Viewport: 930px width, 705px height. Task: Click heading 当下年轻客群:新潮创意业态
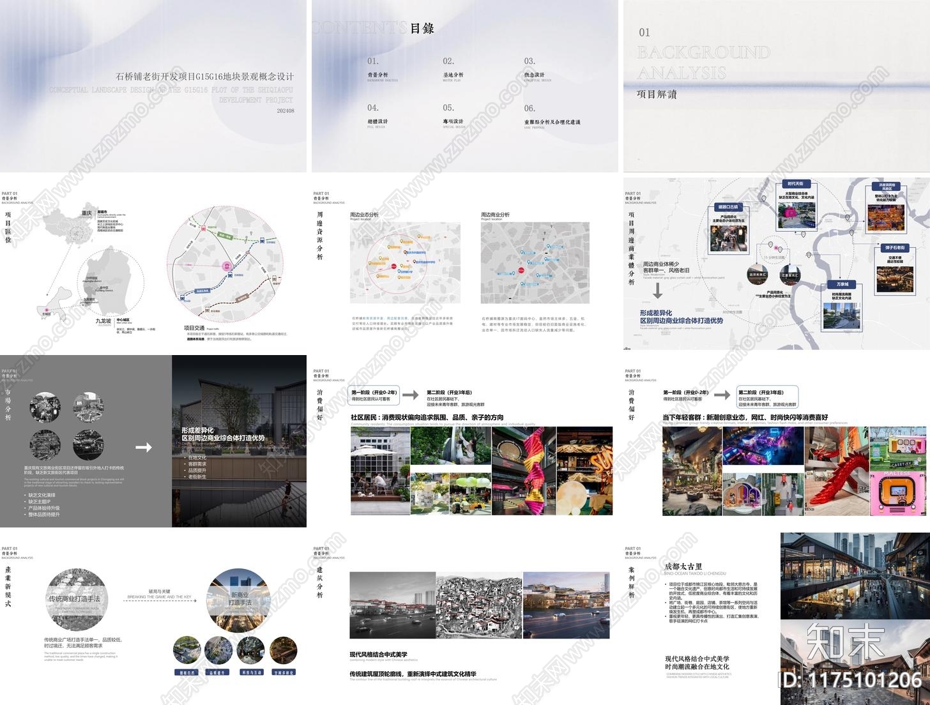(x=745, y=418)
